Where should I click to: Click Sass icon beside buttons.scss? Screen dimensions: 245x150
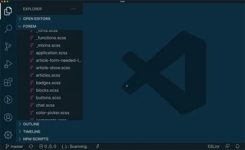(x=32, y=97)
